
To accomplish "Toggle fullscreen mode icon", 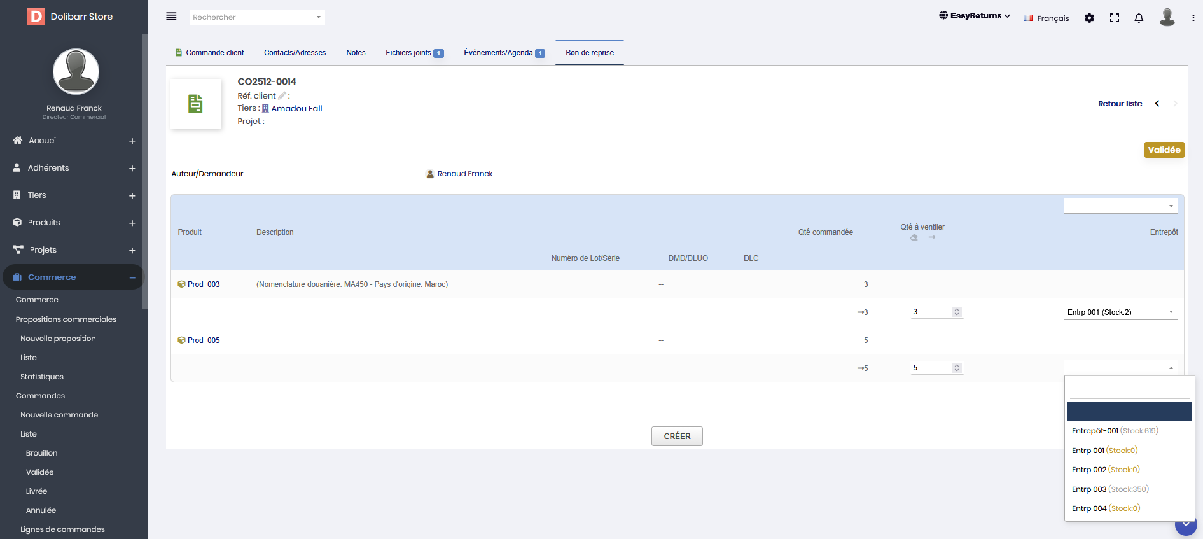I will pyautogui.click(x=1114, y=18).
